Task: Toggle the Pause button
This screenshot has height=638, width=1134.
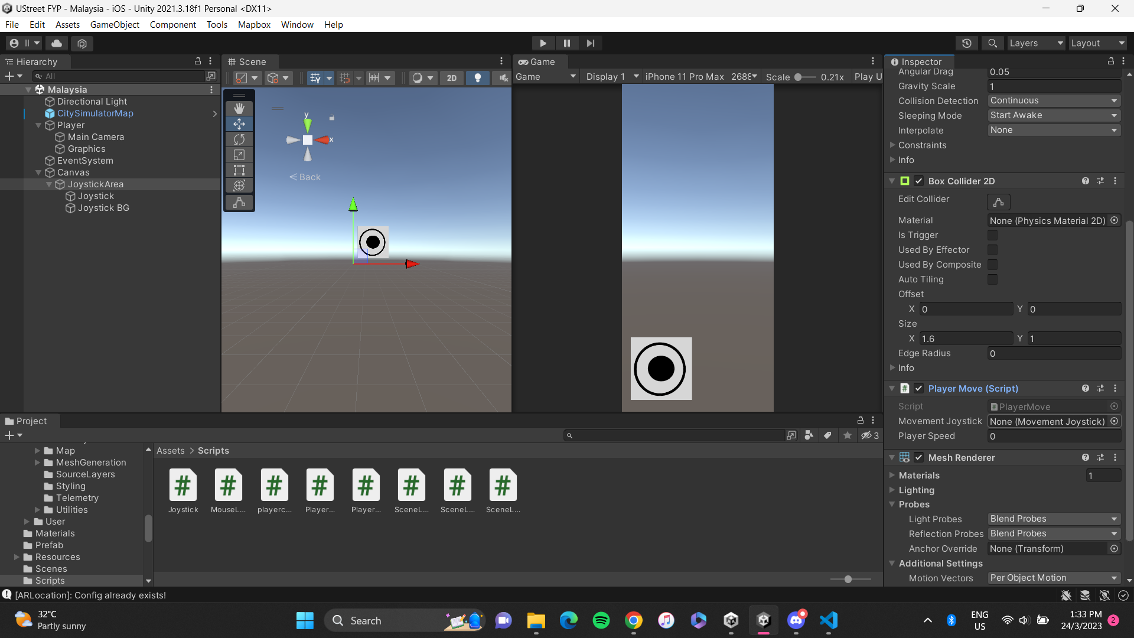Action: pos(566,43)
